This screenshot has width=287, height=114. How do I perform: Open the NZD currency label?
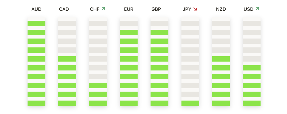point(221,9)
